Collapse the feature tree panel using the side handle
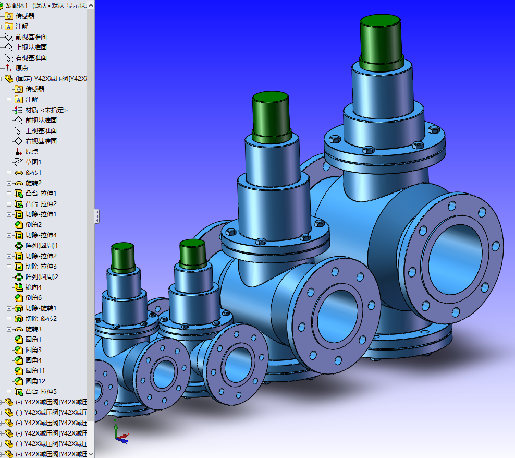 pos(97,216)
